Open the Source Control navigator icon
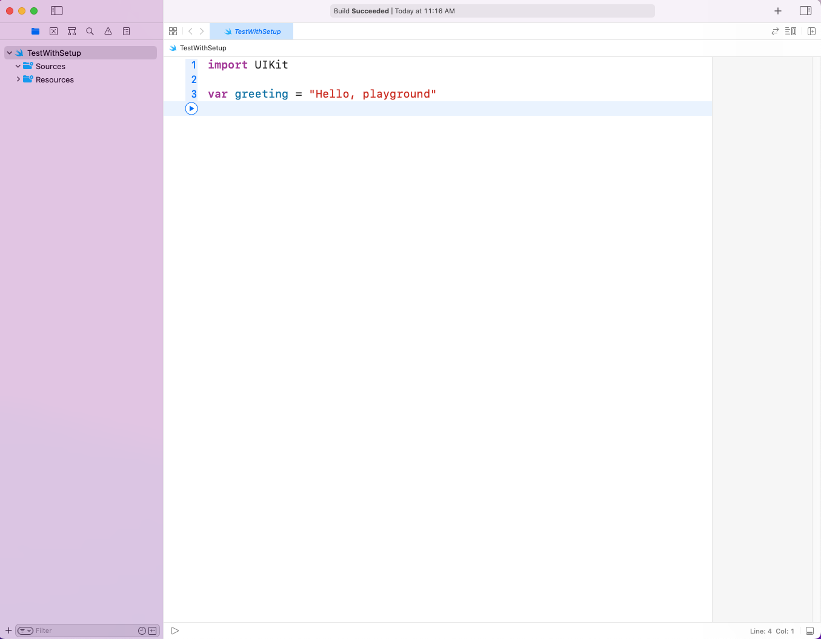Image resolution: width=821 pixels, height=639 pixels. 54,32
